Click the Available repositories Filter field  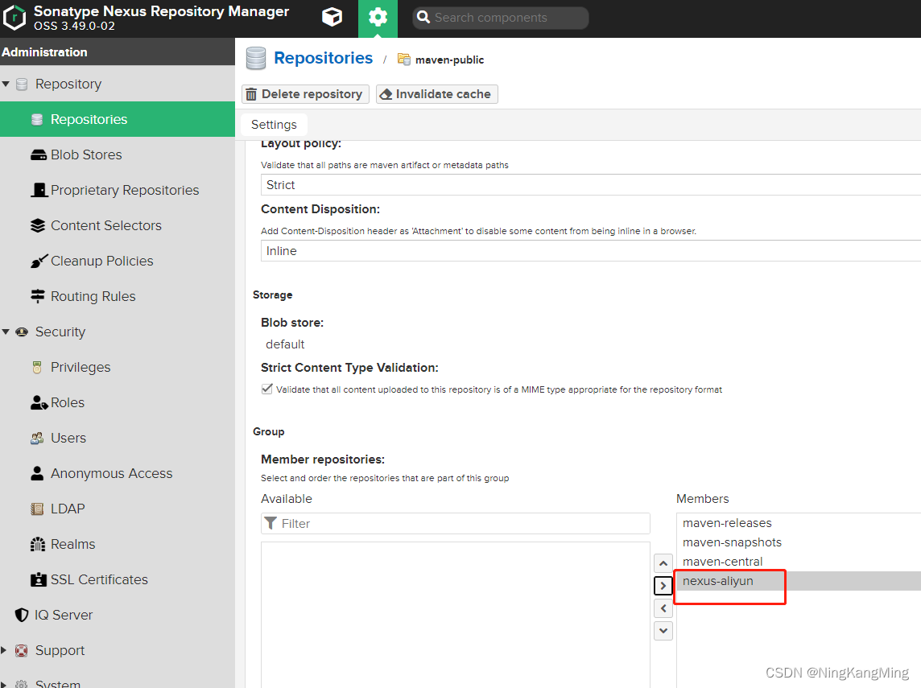click(455, 524)
